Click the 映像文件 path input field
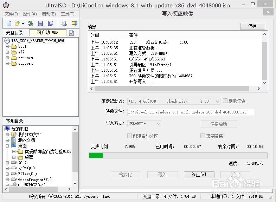 pyautogui.click(x=191, y=112)
